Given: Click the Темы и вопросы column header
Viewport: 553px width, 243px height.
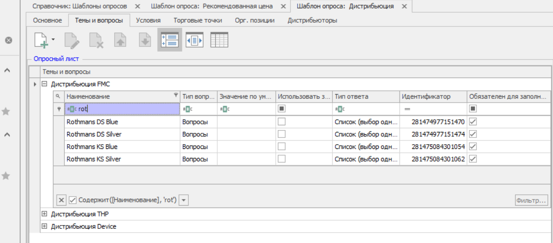Looking at the screenshot, I should click(x=296, y=72).
